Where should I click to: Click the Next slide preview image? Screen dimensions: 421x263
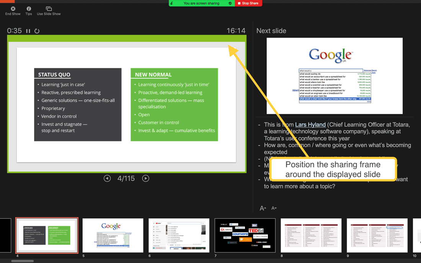tap(335, 76)
